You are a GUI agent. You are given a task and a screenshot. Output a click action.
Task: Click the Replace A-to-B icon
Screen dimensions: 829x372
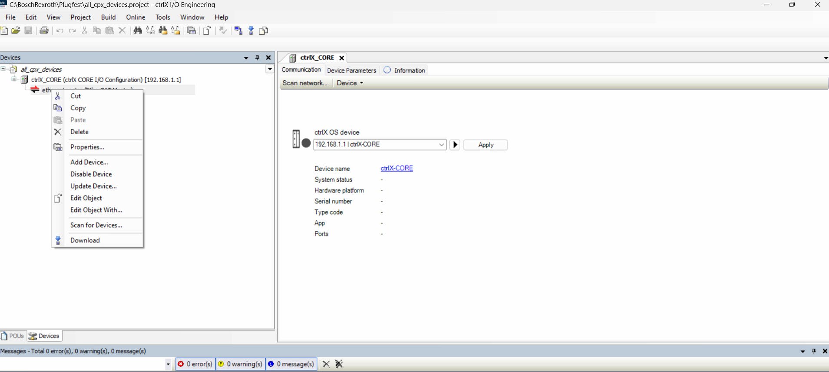tap(150, 30)
